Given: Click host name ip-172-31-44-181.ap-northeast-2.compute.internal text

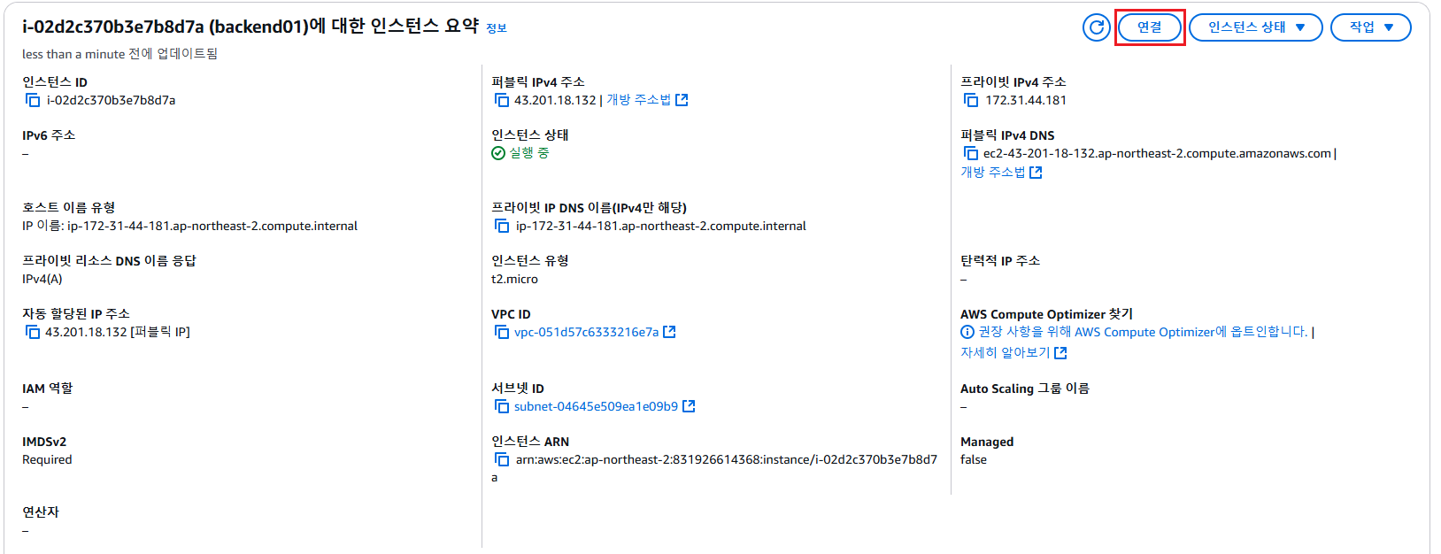Looking at the screenshot, I should 212,226.
